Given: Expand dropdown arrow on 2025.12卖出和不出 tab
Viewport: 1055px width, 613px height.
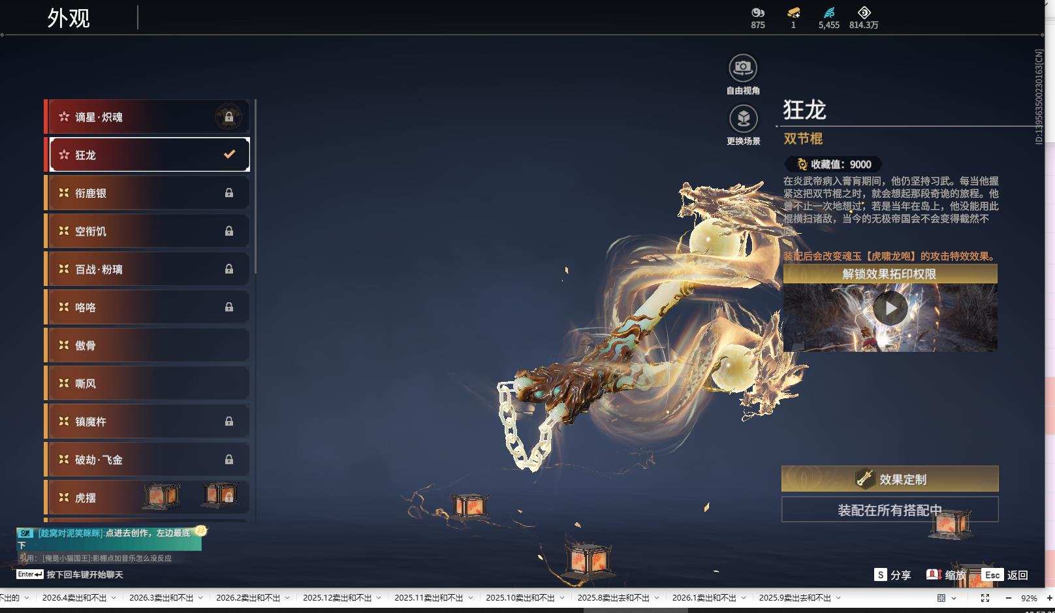Looking at the screenshot, I should [379, 598].
